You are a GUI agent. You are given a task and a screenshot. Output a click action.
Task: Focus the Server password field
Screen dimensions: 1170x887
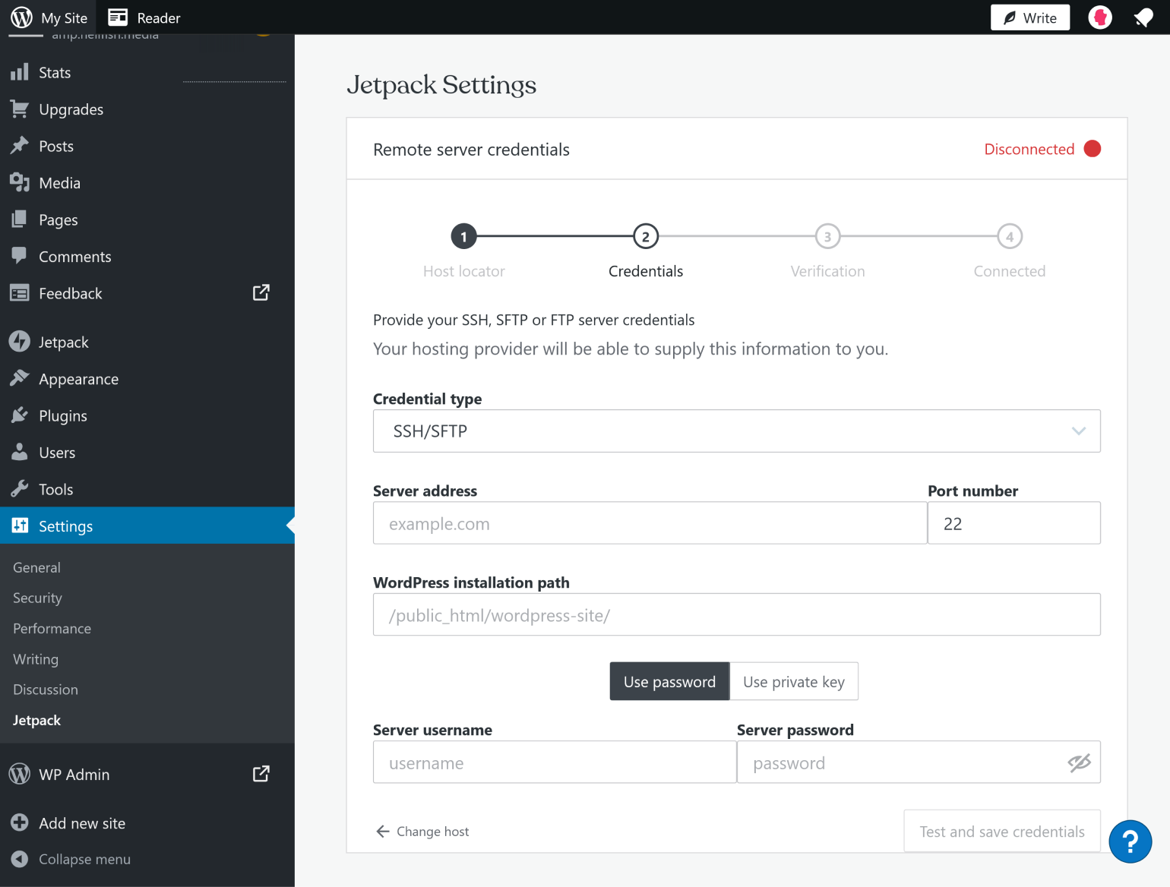[x=919, y=762]
